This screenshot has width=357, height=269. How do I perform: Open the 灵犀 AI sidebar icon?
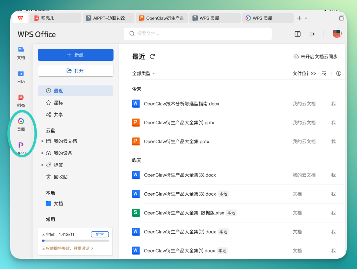[x=21, y=121]
